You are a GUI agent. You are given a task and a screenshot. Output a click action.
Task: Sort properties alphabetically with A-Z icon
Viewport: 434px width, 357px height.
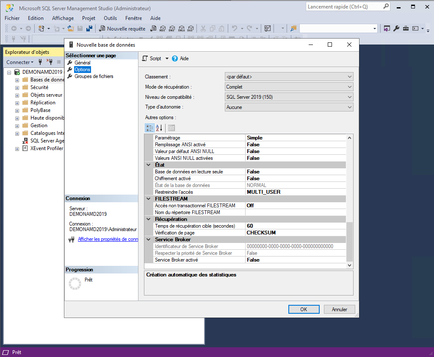coord(159,128)
